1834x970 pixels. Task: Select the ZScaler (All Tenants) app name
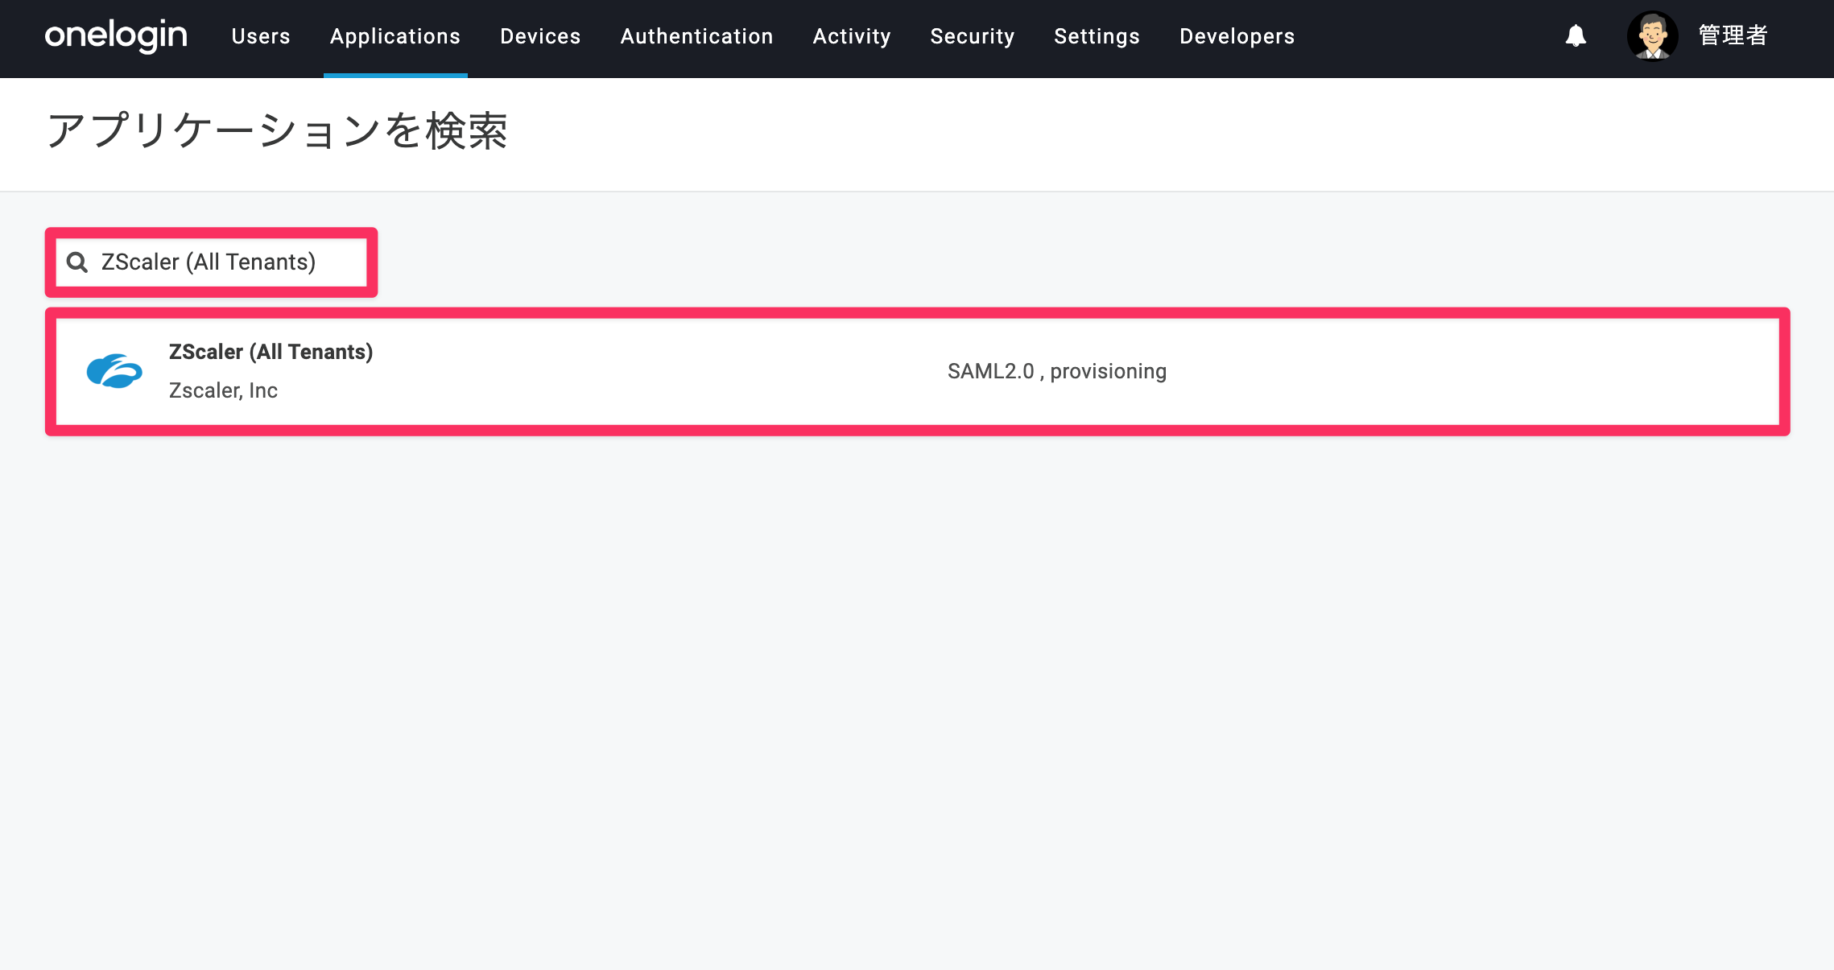pyautogui.click(x=271, y=352)
